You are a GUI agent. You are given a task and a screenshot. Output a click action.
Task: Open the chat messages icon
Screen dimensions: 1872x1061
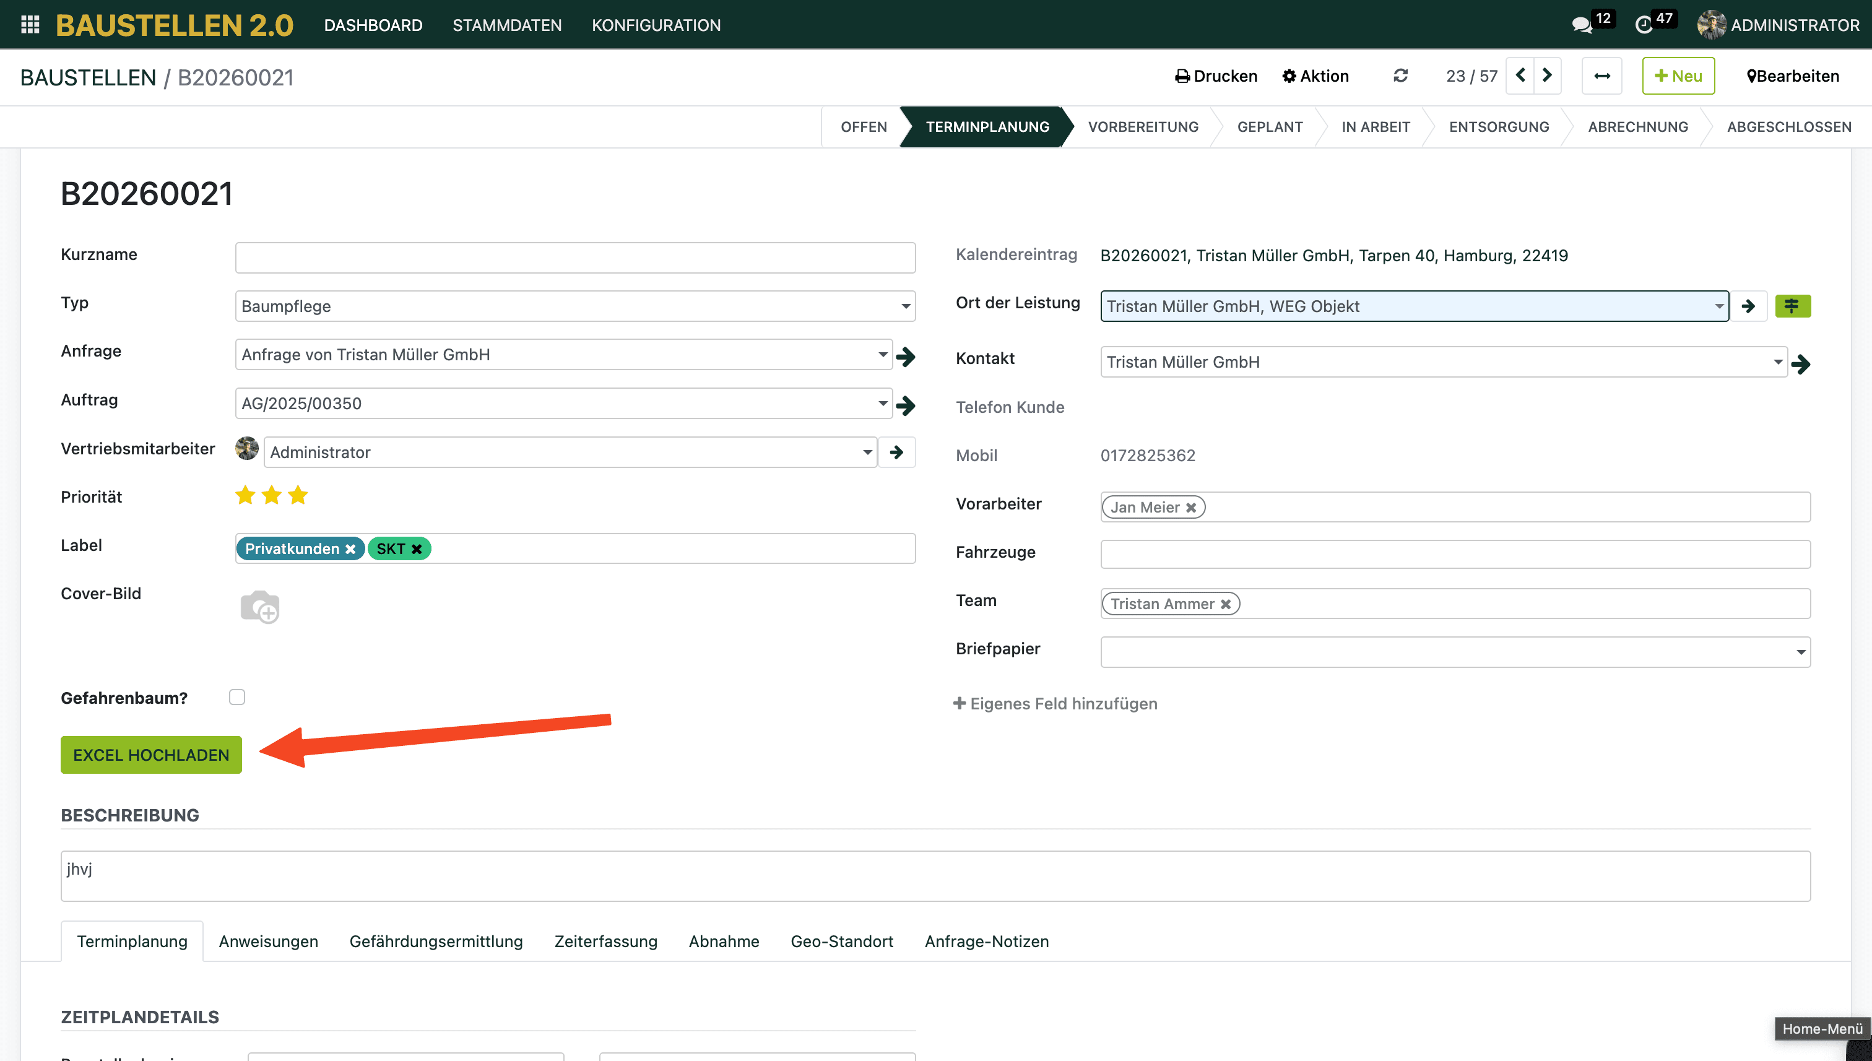click(1580, 25)
